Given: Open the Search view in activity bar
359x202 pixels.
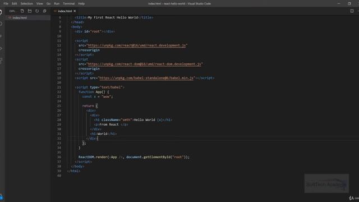Looking at the screenshot, I should [1, 24].
